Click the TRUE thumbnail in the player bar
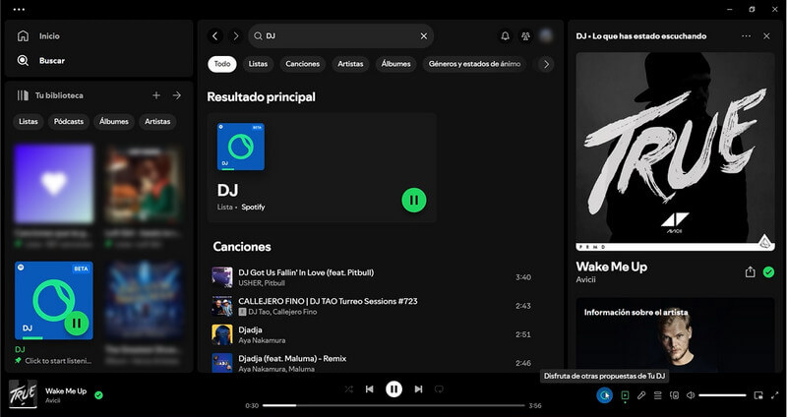787x417 pixels. (x=23, y=394)
